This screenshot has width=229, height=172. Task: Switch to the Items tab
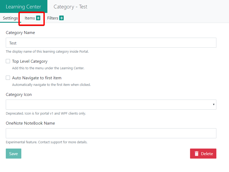(x=32, y=18)
